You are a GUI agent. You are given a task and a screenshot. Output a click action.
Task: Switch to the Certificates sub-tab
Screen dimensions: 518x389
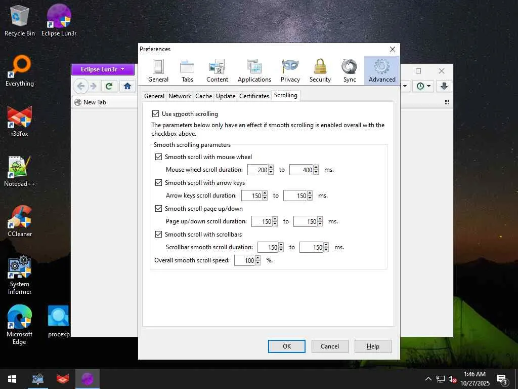(x=254, y=96)
